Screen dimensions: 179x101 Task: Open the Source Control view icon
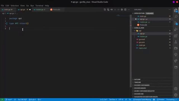(x=176, y=23)
